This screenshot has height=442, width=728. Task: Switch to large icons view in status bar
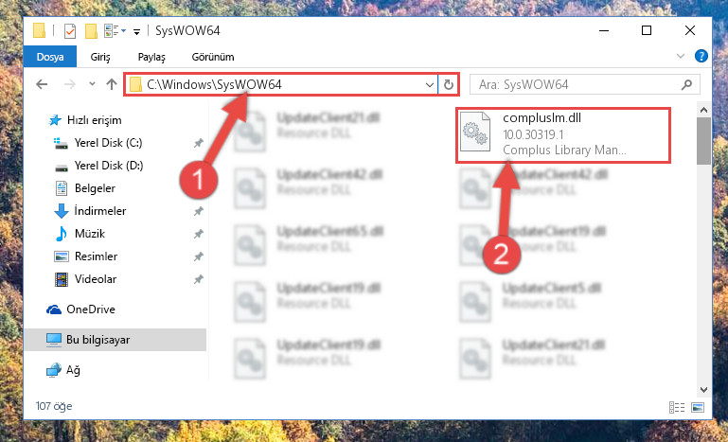[698, 407]
